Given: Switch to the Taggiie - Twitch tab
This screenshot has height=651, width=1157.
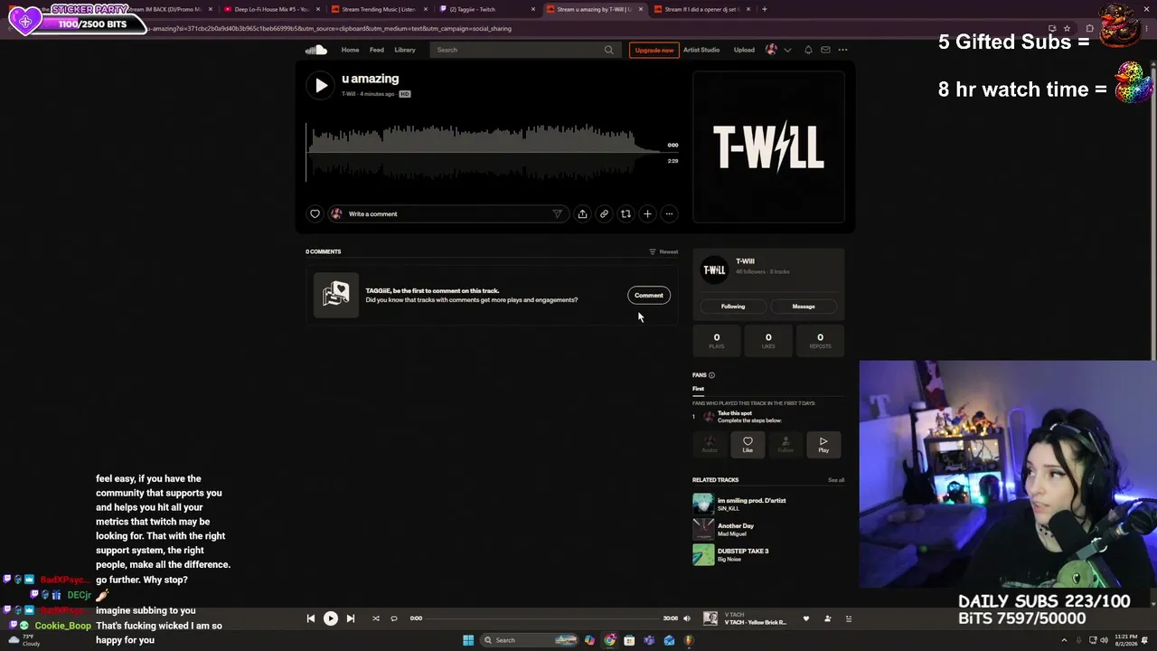Looking at the screenshot, I should click(486, 9).
